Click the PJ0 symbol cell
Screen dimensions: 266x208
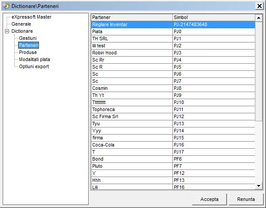click(214, 32)
